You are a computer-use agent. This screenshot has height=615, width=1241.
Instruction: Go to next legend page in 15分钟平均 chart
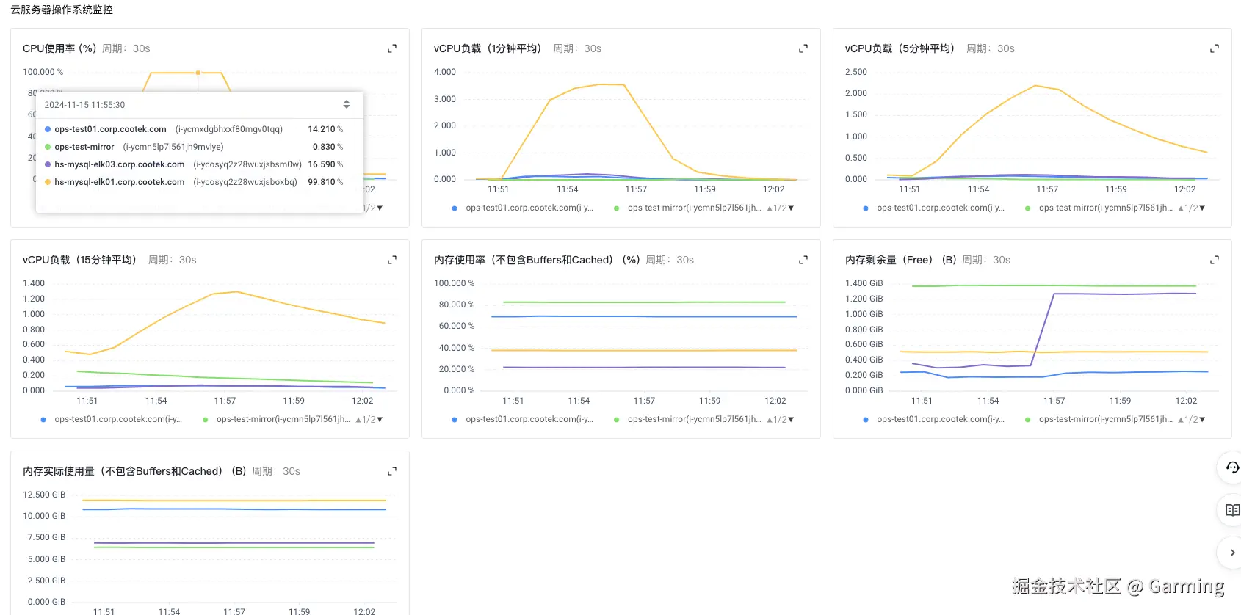pyautogui.click(x=380, y=420)
